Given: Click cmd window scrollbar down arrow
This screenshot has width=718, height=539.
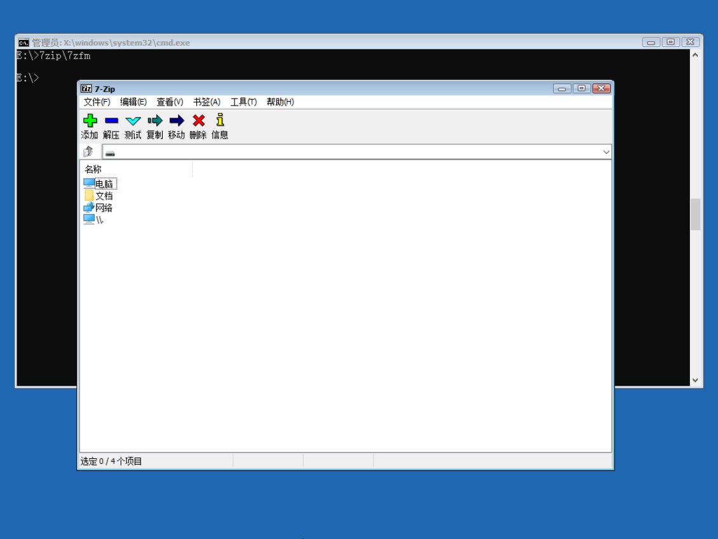Looking at the screenshot, I should click(x=695, y=380).
